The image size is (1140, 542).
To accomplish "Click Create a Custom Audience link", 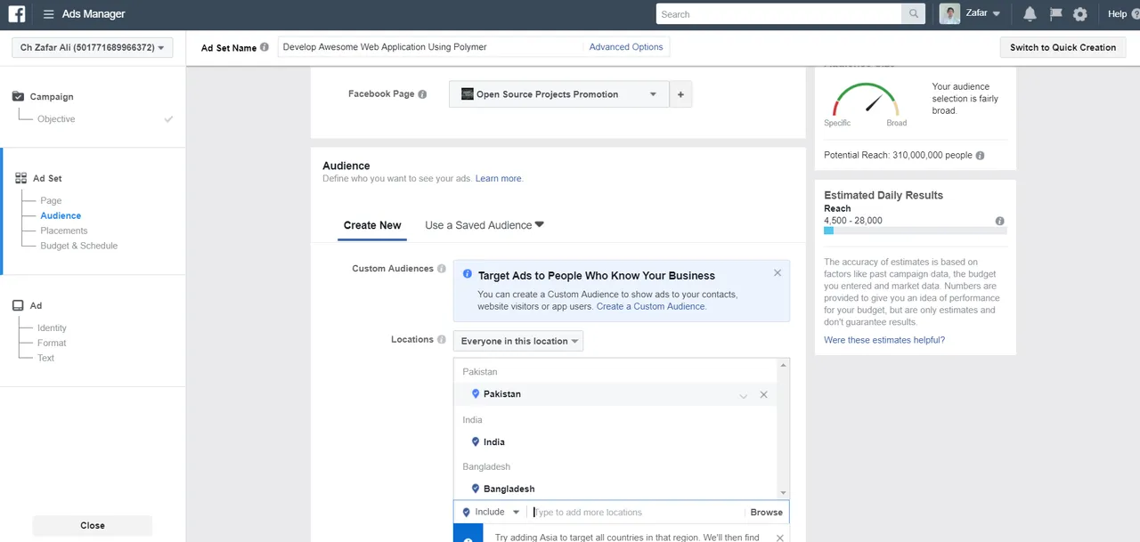I will tap(650, 306).
